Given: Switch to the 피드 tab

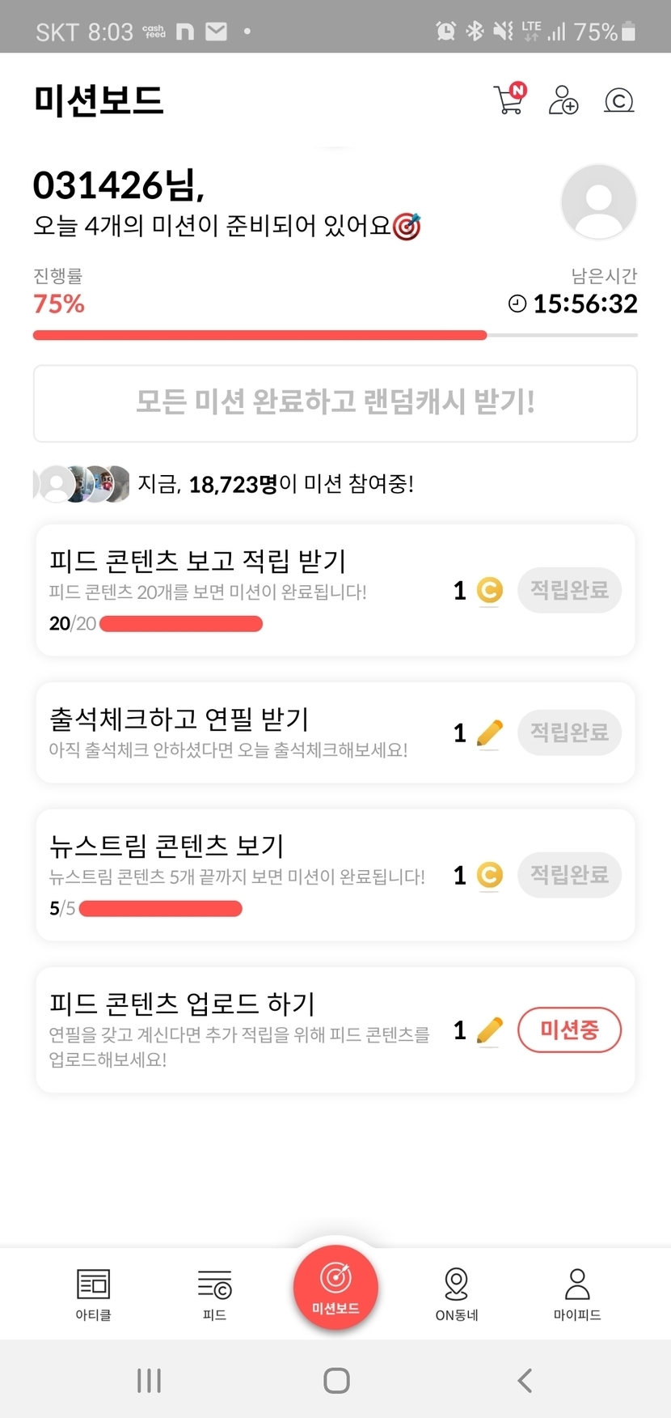Looking at the screenshot, I should [214, 1293].
